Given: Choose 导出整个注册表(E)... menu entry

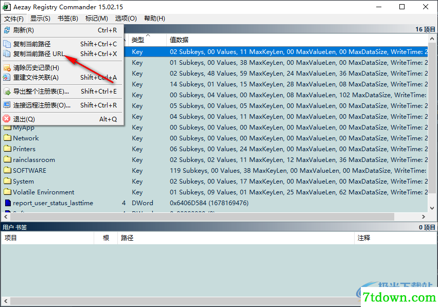Looking at the screenshot, I should (x=63, y=91).
